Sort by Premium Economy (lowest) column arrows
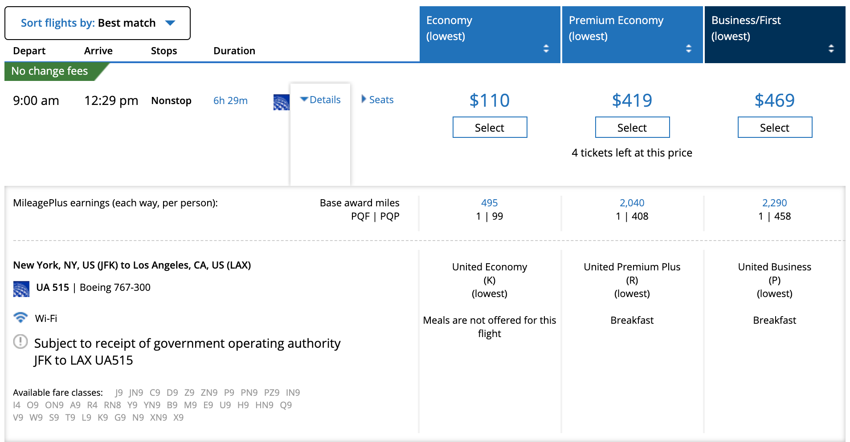 (689, 48)
